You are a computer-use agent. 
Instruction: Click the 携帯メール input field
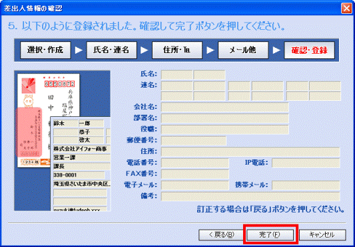click(306, 185)
